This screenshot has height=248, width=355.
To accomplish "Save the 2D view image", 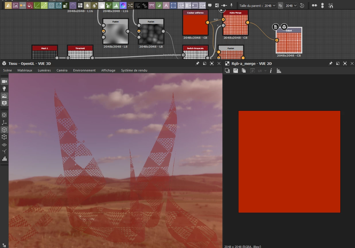I will [236, 71].
